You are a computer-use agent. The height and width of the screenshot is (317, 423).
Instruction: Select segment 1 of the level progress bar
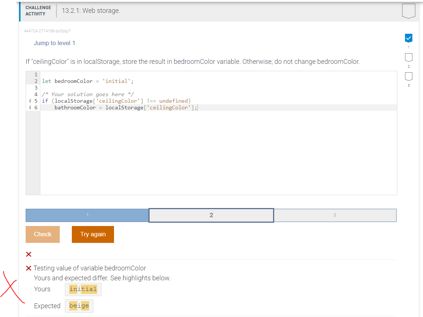87,215
